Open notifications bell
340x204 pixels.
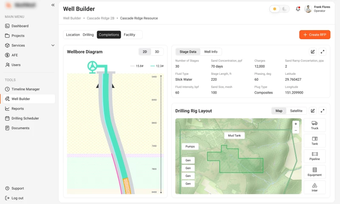(298, 9)
